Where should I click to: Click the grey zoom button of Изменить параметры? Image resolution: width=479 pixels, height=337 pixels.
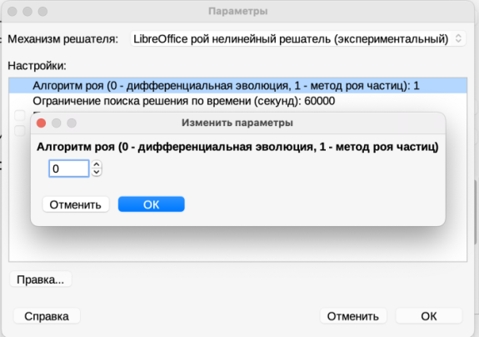click(72, 123)
